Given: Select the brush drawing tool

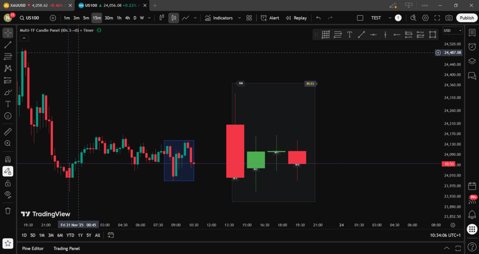Looking at the screenshot, I should [x=8, y=92].
